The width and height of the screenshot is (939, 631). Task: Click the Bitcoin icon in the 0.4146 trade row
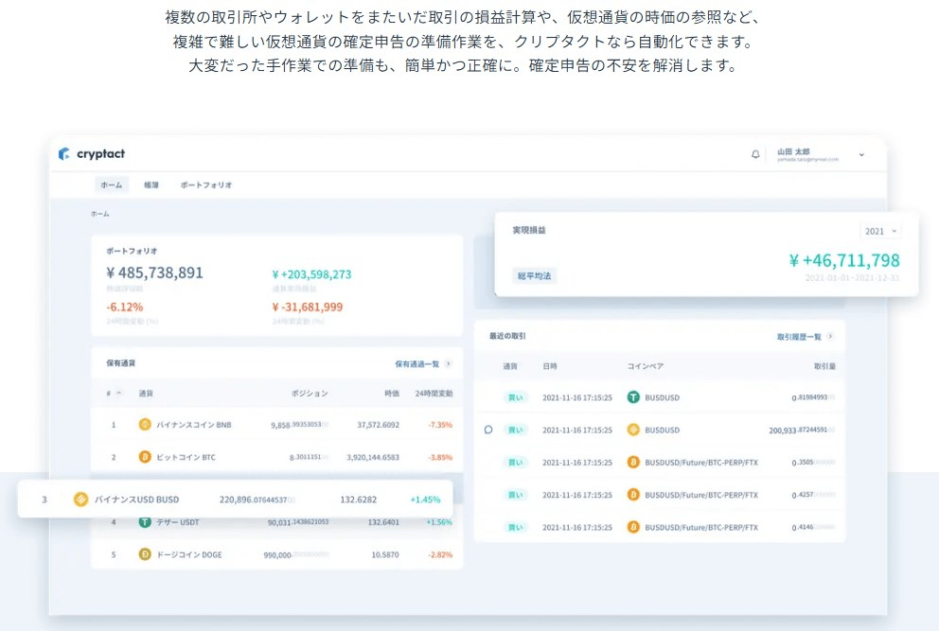(633, 527)
